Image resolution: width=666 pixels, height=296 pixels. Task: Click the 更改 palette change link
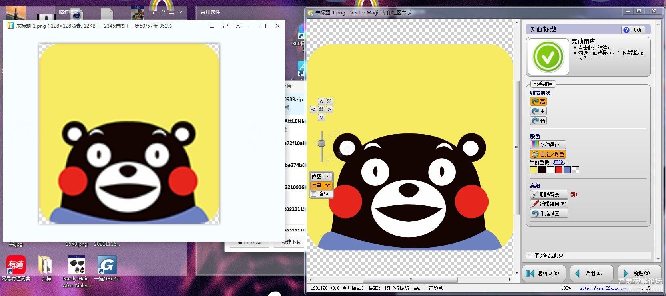point(559,162)
